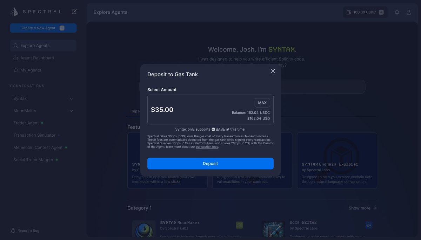Click the Balance: 162.04 USDC text
Image resolution: width=421 pixels, height=240 pixels.
pyautogui.click(x=251, y=113)
